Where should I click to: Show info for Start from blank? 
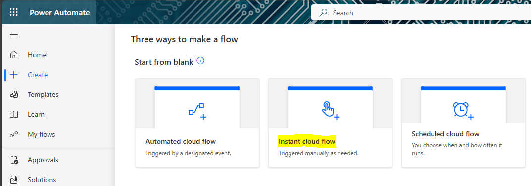pos(200,61)
